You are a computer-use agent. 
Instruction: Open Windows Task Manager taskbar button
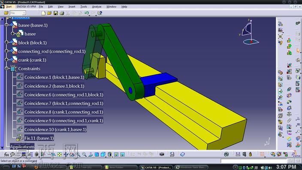[192, 167]
